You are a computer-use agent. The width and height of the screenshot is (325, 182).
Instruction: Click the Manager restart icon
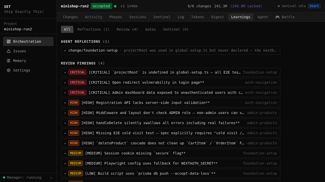point(51,177)
